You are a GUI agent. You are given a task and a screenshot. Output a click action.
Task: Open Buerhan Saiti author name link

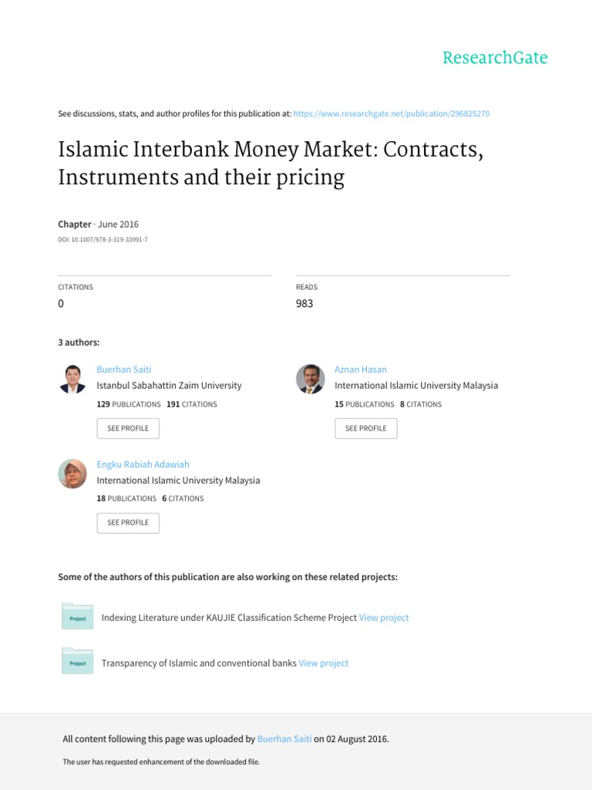point(123,370)
